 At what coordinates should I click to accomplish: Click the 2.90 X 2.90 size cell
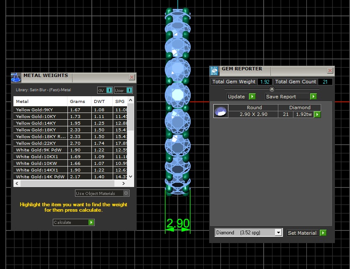(253, 114)
